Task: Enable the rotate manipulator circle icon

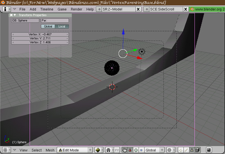Action: [136, 150]
